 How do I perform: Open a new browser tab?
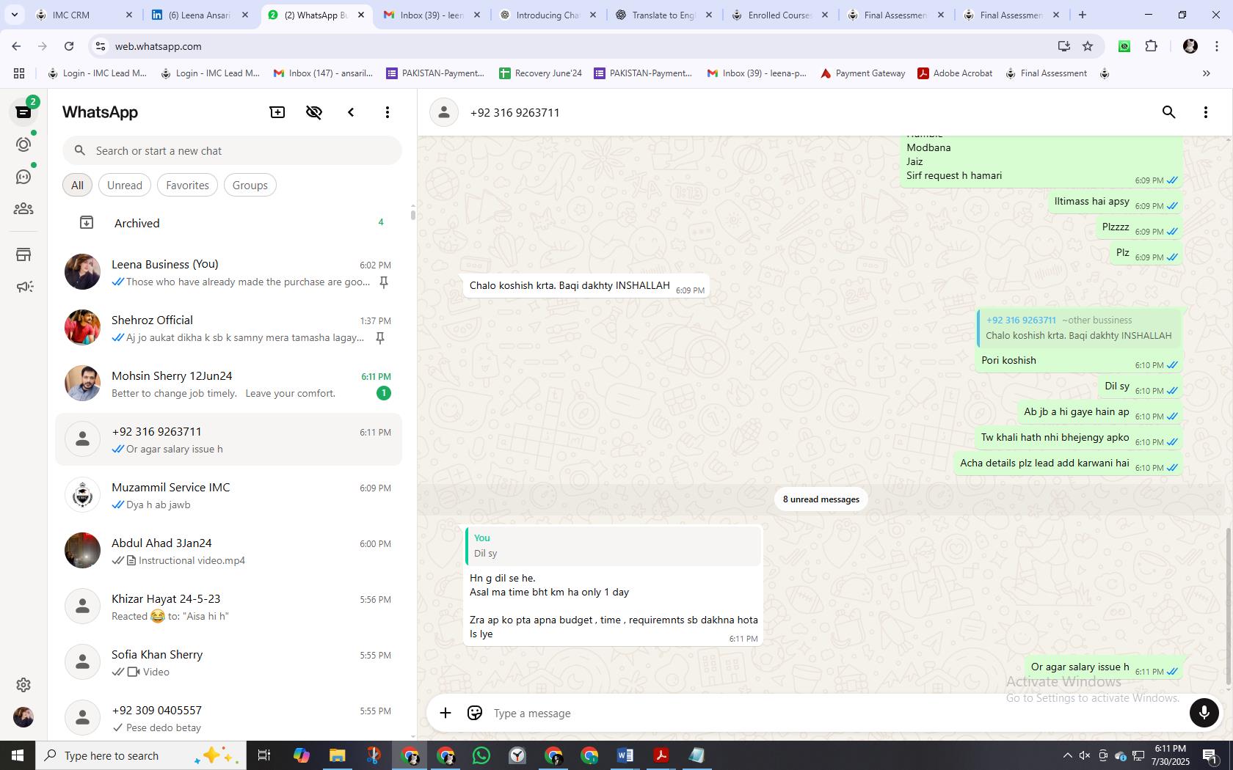point(1083,15)
